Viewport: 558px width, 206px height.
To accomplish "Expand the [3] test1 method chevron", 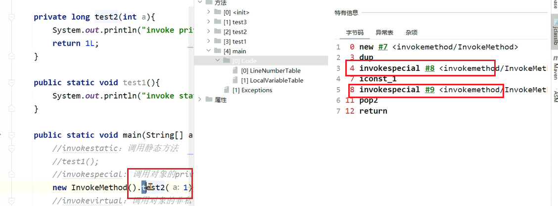I will (209, 41).
